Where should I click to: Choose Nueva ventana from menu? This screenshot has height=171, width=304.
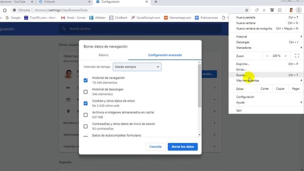(x=266, y=23)
